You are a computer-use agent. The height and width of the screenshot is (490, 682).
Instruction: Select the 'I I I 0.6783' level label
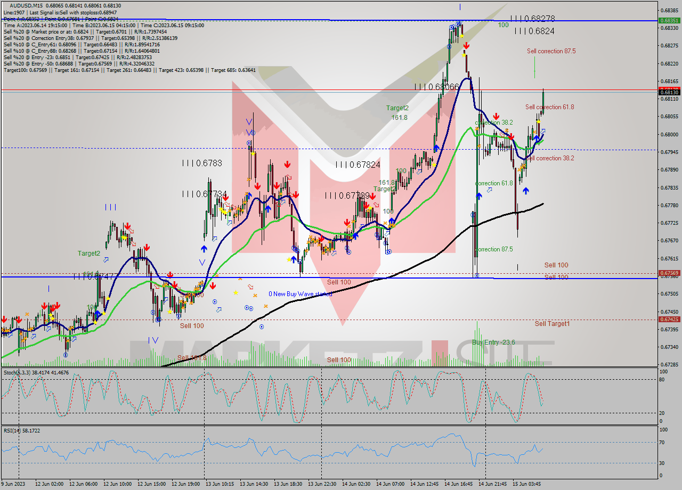pos(202,163)
